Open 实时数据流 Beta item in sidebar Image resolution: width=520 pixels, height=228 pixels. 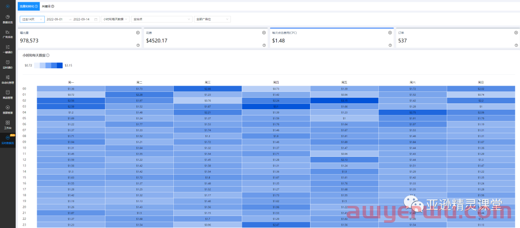click(8, 140)
